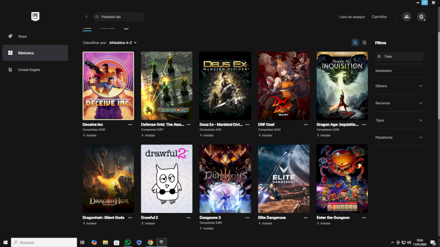Open more options for Deceive Inc

[130, 125]
